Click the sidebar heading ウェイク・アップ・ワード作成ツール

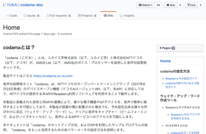coord(180,98)
